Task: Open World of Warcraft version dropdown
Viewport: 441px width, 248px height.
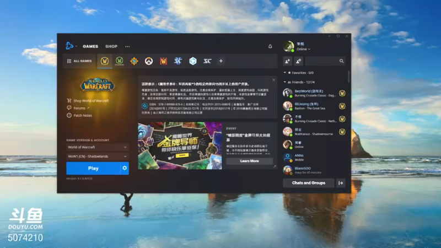Action: click(x=98, y=147)
